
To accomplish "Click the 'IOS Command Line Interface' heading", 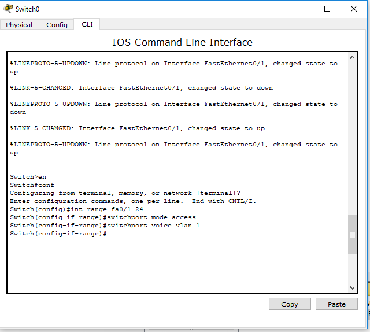I will point(182,42).
